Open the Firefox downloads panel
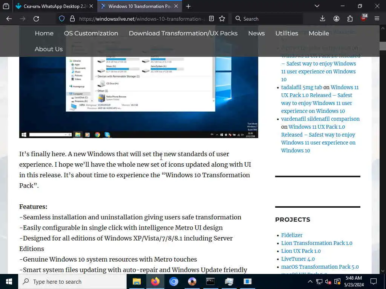This screenshot has width=386, height=289. tap(323, 19)
